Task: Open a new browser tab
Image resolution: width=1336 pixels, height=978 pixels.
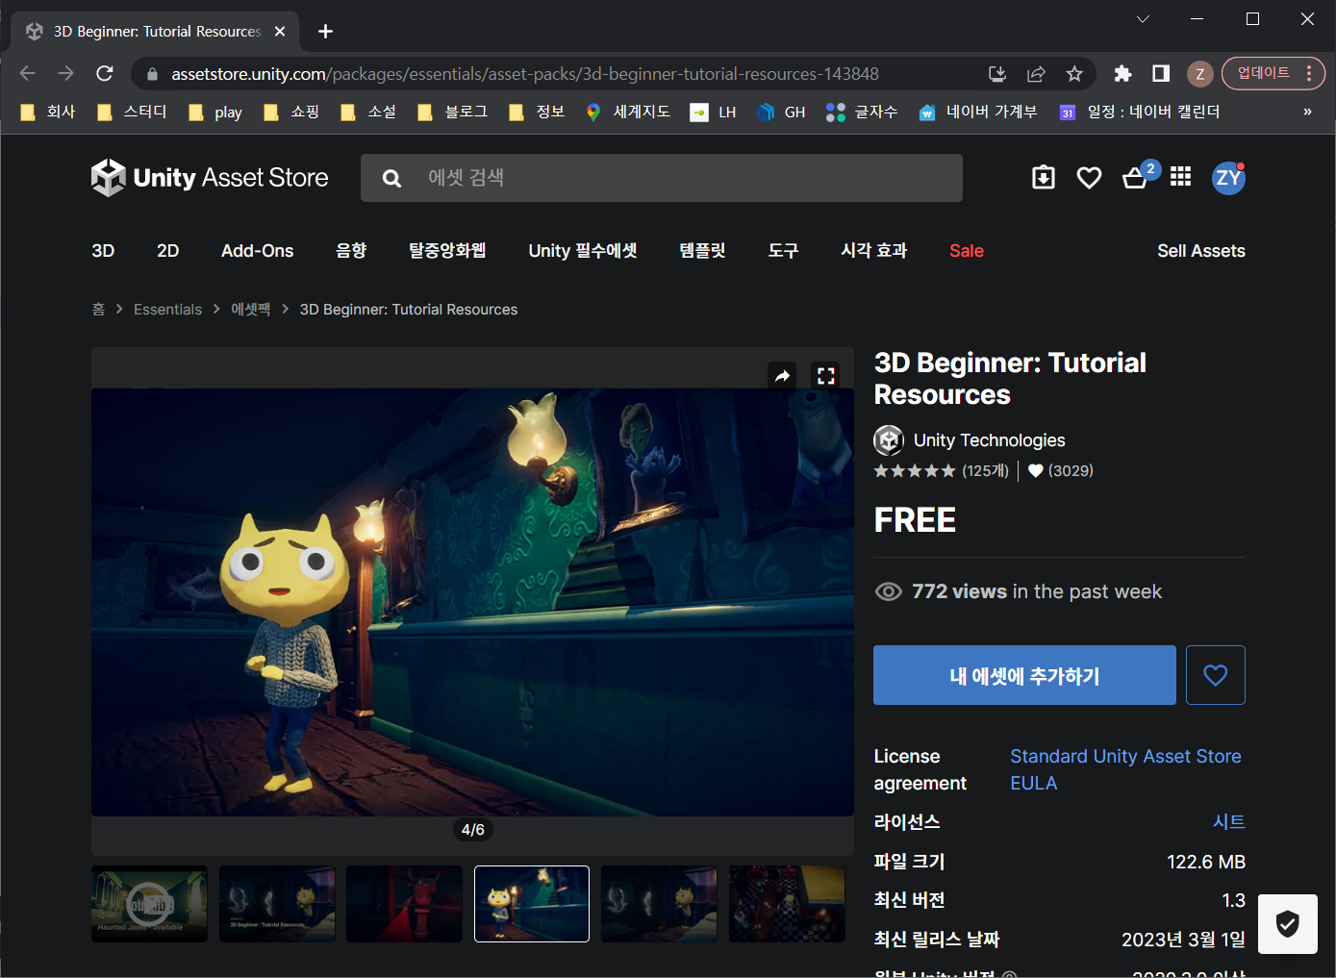Action: point(325,32)
